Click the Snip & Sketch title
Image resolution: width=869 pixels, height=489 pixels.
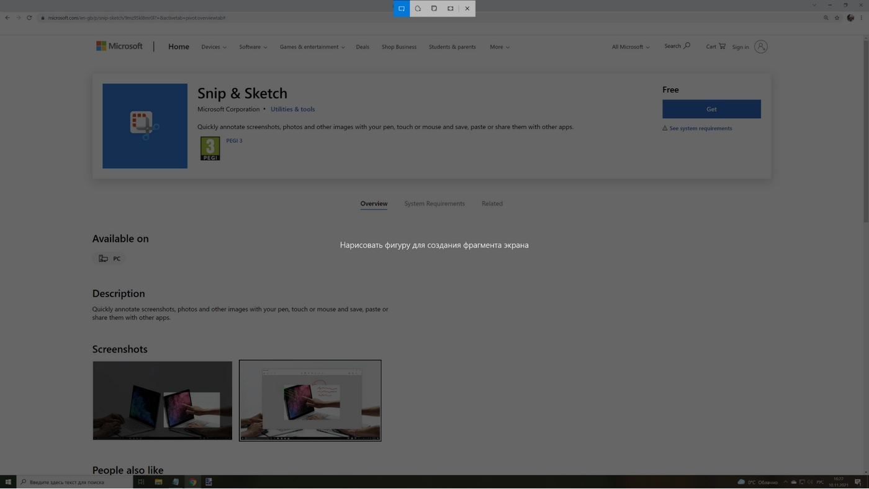(242, 93)
